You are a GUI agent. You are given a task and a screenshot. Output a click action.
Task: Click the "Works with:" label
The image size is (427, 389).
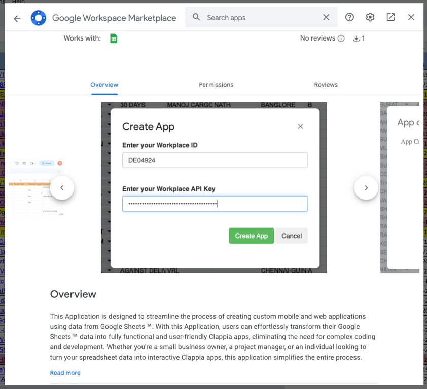tap(82, 38)
